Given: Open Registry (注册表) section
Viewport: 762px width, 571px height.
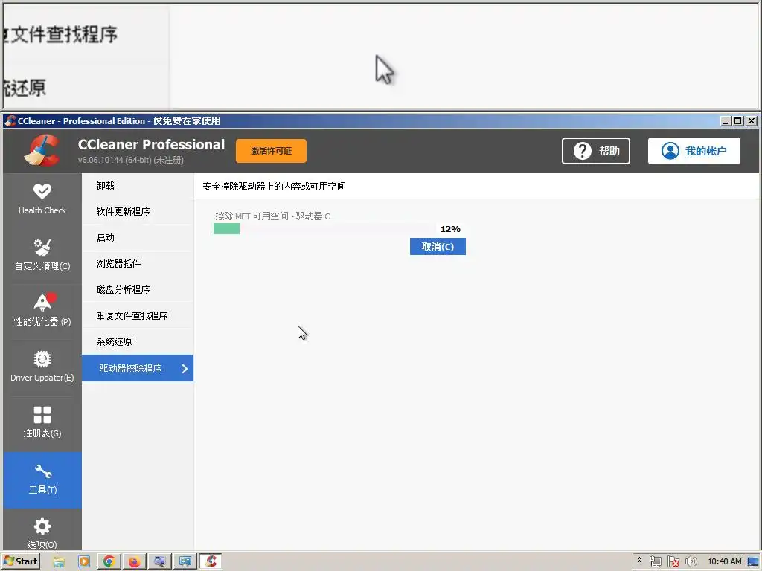Looking at the screenshot, I should pyautogui.click(x=42, y=422).
